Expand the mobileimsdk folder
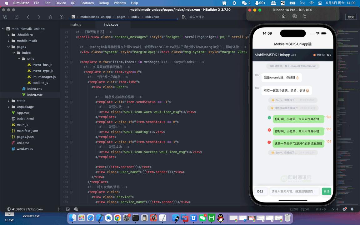This screenshot has height=225, width=360. 9,41
